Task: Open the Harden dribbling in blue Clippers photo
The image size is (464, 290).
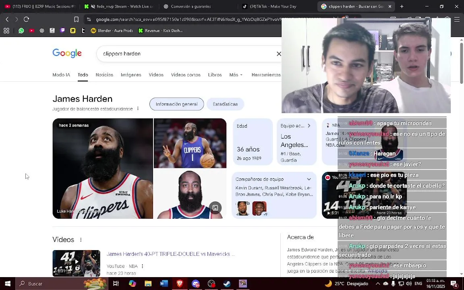Action: (x=190, y=143)
